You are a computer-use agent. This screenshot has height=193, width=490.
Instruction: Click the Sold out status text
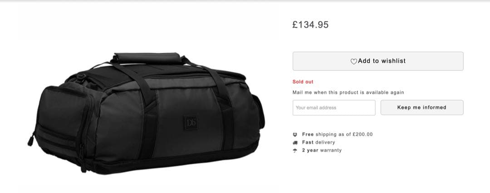coord(303,82)
